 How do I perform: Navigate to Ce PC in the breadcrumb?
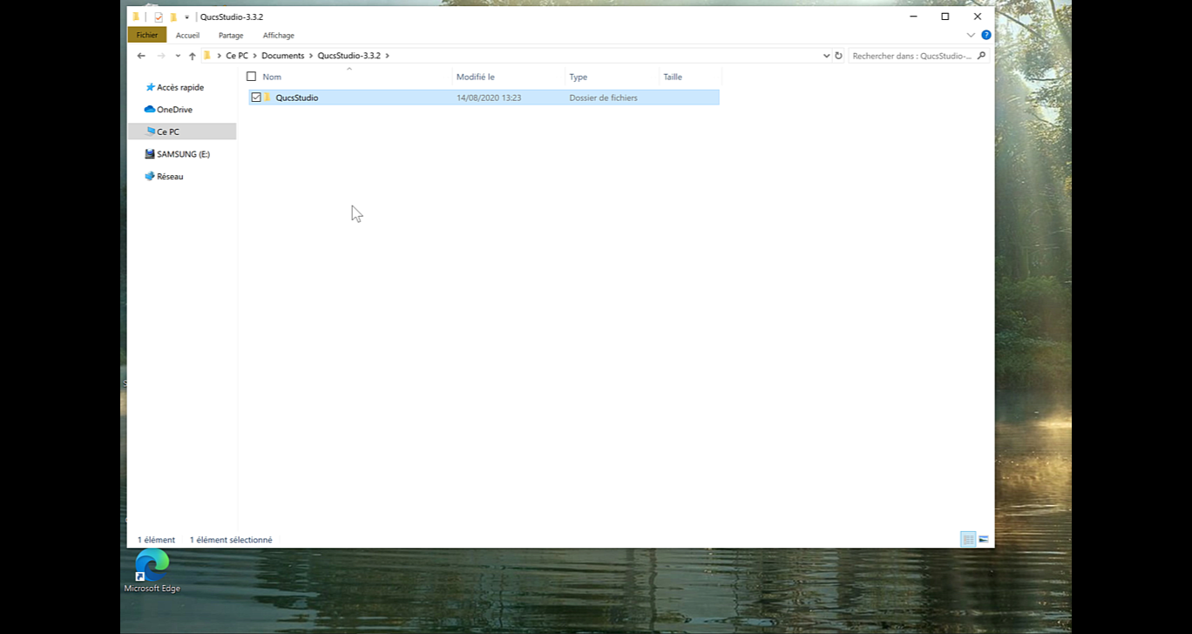pyautogui.click(x=237, y=56)
